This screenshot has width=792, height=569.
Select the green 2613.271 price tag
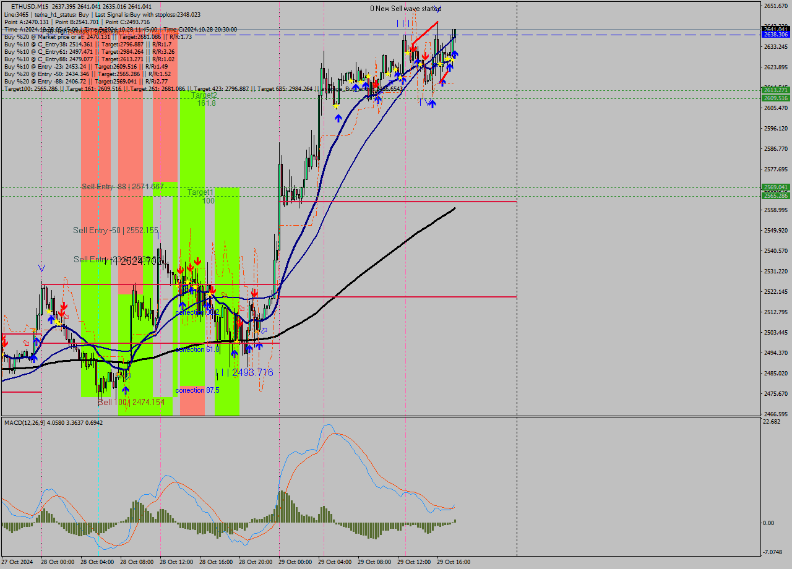click(775, 90)
